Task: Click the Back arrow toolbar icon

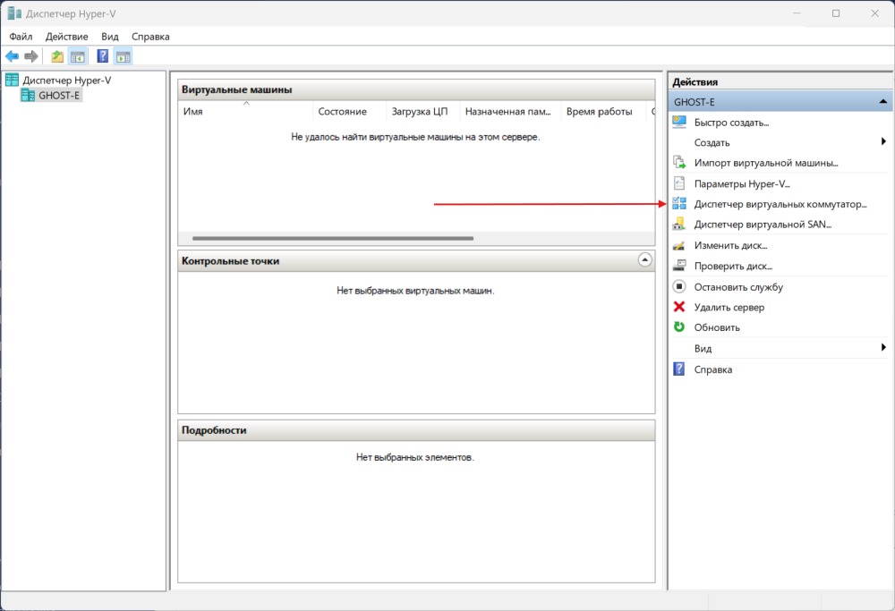Action: (x=12, y=56)
